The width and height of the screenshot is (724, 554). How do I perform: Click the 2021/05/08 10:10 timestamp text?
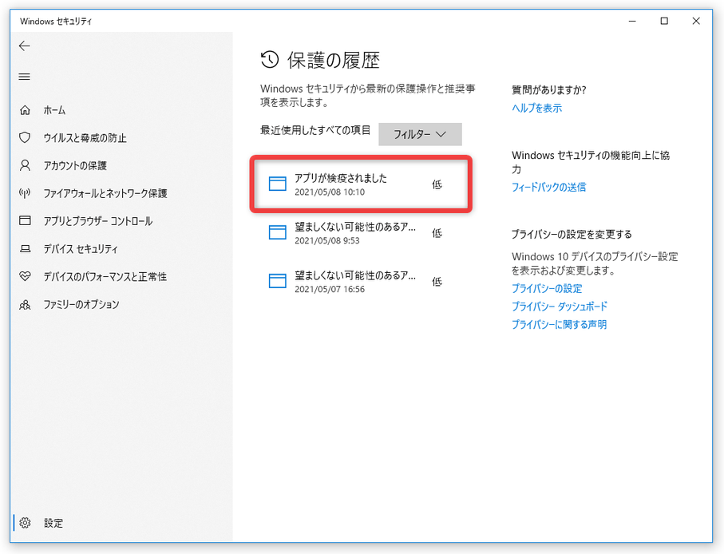point(330,192)
